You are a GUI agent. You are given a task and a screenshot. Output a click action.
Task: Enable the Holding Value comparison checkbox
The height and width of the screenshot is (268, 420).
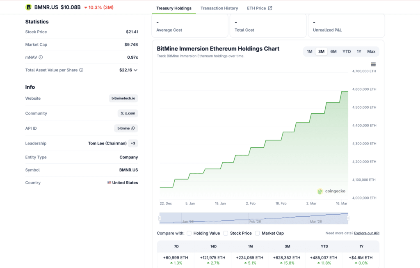pyautogui.click(x=188, y=233)
